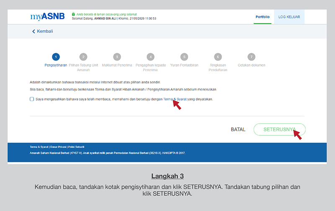Select step 5 Yuran Pentadbiran circle
Viewport: 335px width, 211px height.
184,57
